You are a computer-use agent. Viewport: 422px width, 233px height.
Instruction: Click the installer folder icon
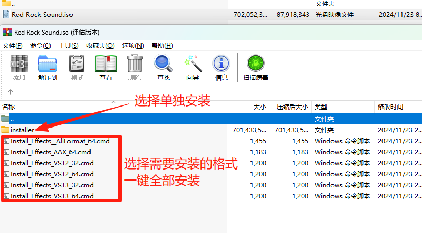(5, 130)
